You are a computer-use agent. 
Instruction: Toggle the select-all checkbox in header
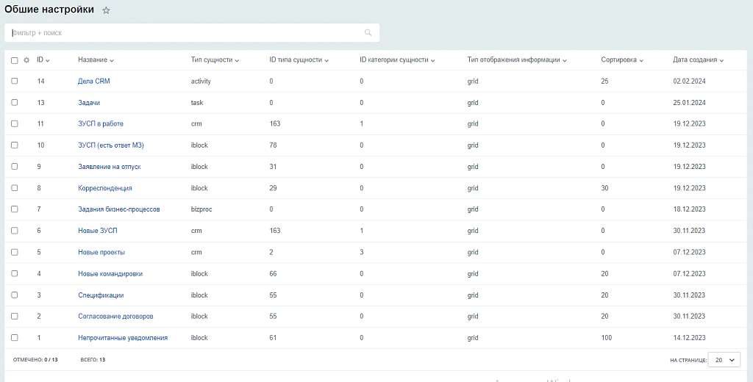point(15,60)
